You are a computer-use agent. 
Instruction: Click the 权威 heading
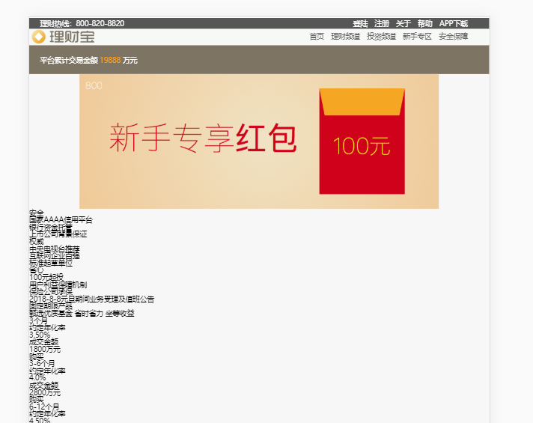[37, 241]
